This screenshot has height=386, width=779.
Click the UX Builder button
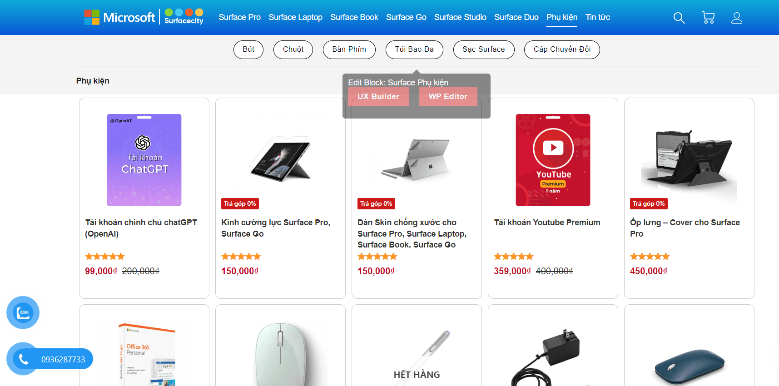(378, 96)
